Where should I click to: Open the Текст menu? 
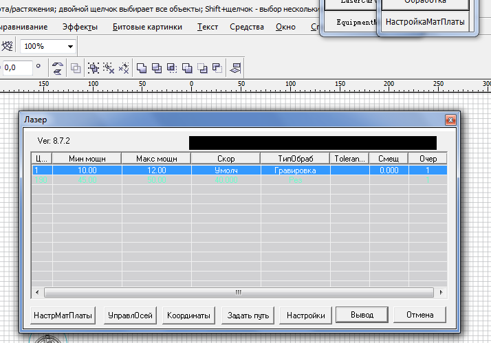[207, 27]
